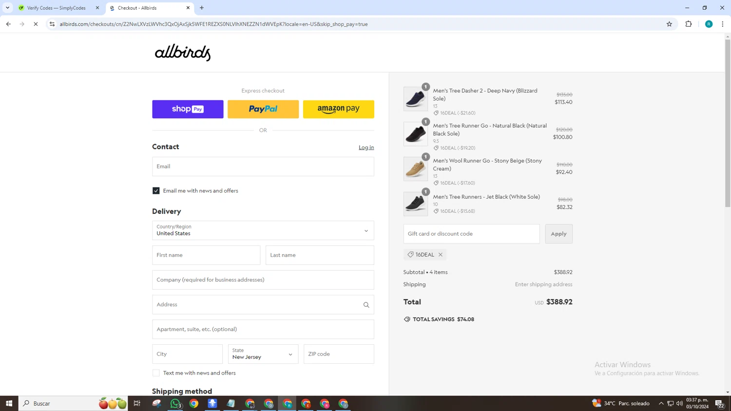
Task: Stop loading the page
Action: [x=36, y=24]
